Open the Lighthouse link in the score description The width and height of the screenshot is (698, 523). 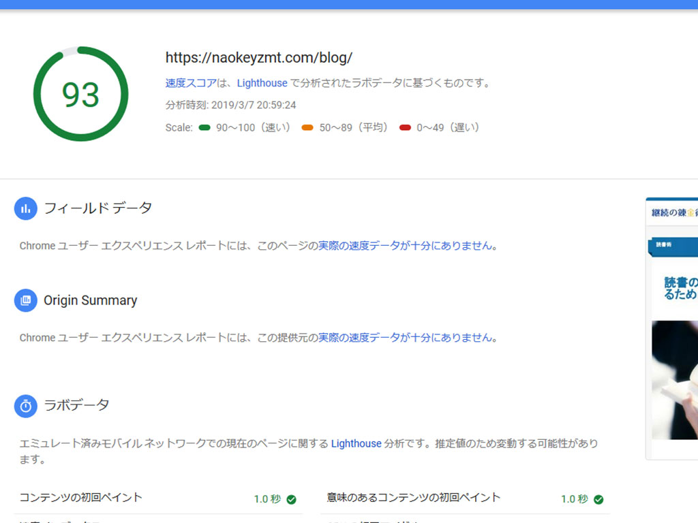262,83
